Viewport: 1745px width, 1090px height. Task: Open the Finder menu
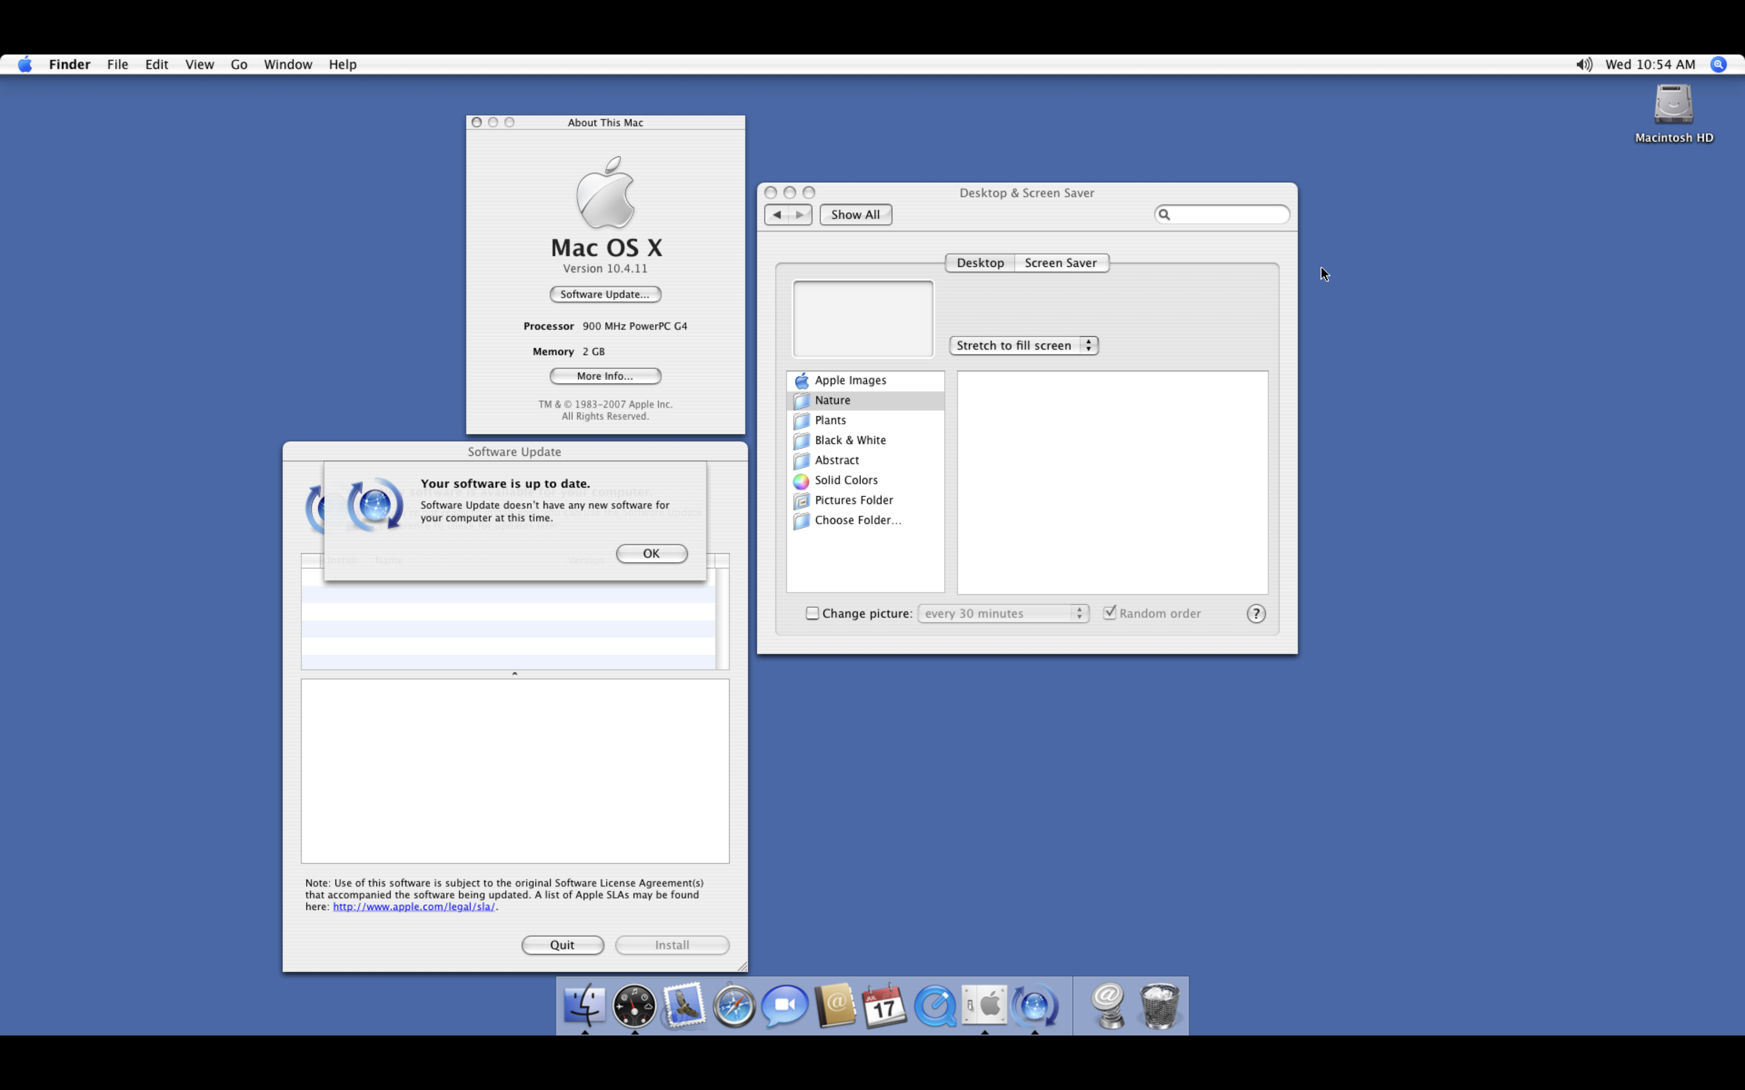[70, 64]
